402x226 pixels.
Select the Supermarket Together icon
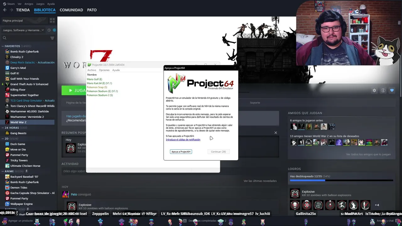click(7, 95)
